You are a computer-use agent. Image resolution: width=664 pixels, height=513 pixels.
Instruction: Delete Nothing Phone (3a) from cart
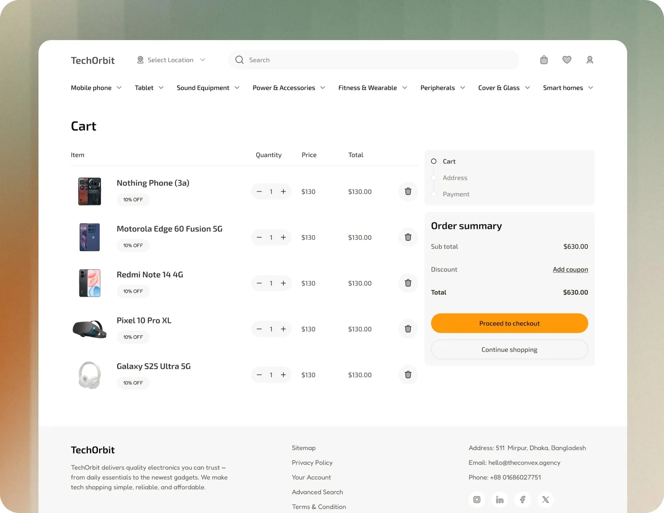point(408,192)
